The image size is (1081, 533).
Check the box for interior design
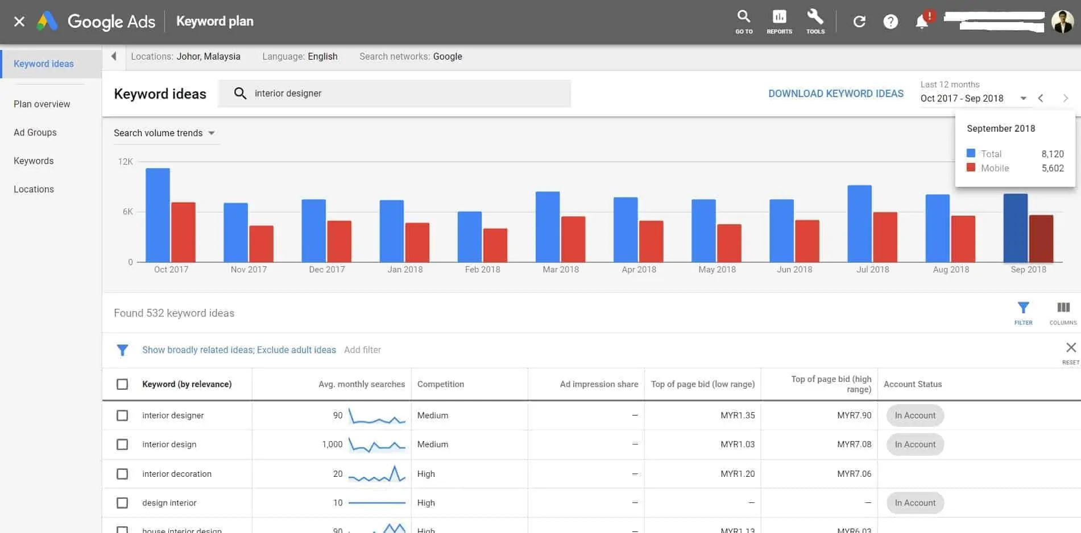click(122, 444)
